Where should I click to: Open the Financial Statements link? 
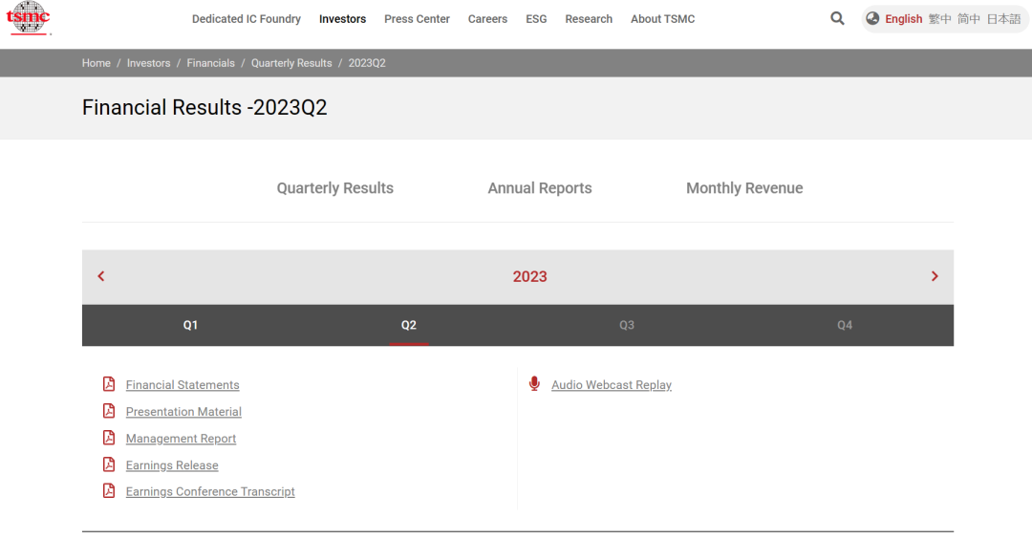(x=183, y=385)
